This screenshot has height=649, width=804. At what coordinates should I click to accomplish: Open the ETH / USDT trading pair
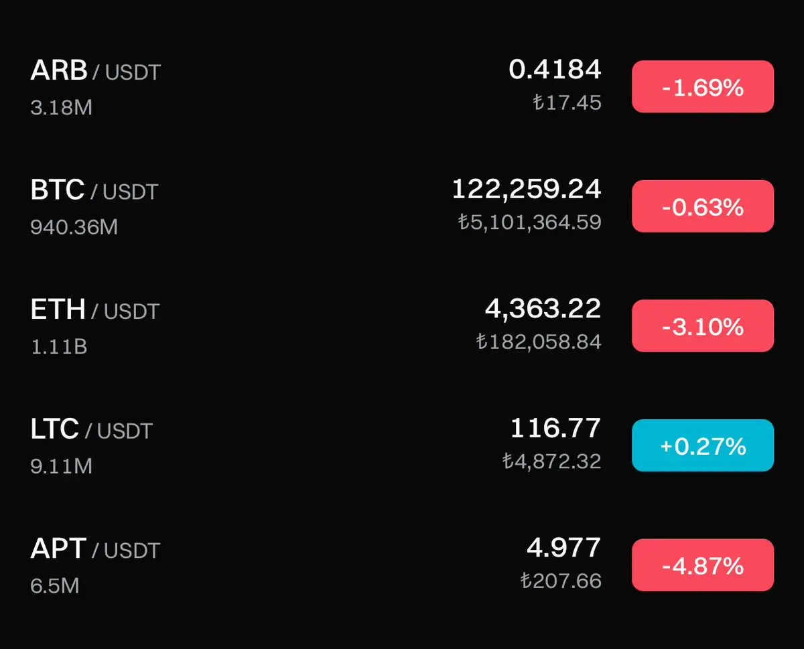pyautogui.click(x=94, y=310)
